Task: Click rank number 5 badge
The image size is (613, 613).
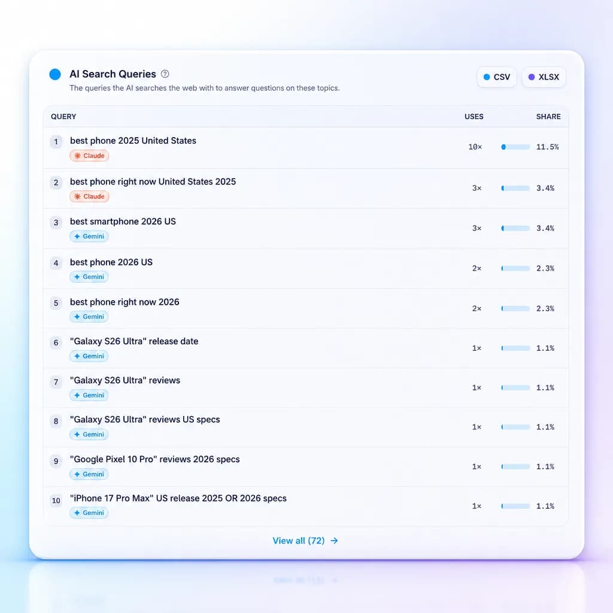Action: tap(56, 303)
